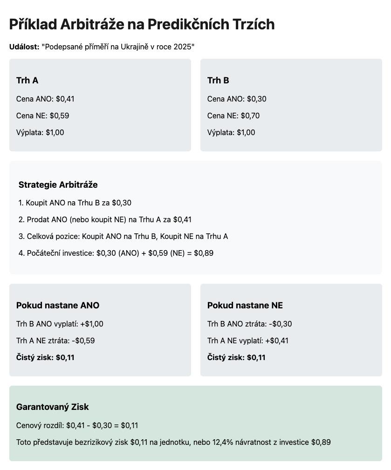
Task: Click the 'Trh A' card heading
Action: 27,81
